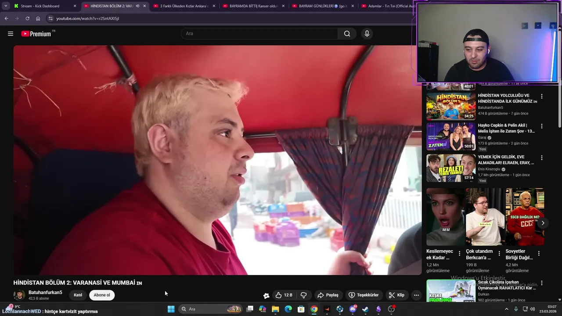The height and width of the screenshot is (316, 562).
Task: Click the Klip scissors button
Action: [396, 295]
